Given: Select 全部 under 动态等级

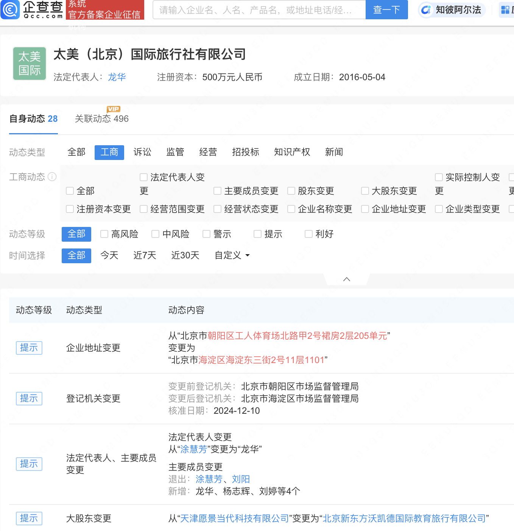Looking at the screenshot, I should [76, 234].
